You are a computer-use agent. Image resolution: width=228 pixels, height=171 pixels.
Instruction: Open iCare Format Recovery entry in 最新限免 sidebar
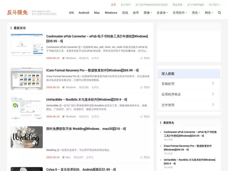point(188,148)
